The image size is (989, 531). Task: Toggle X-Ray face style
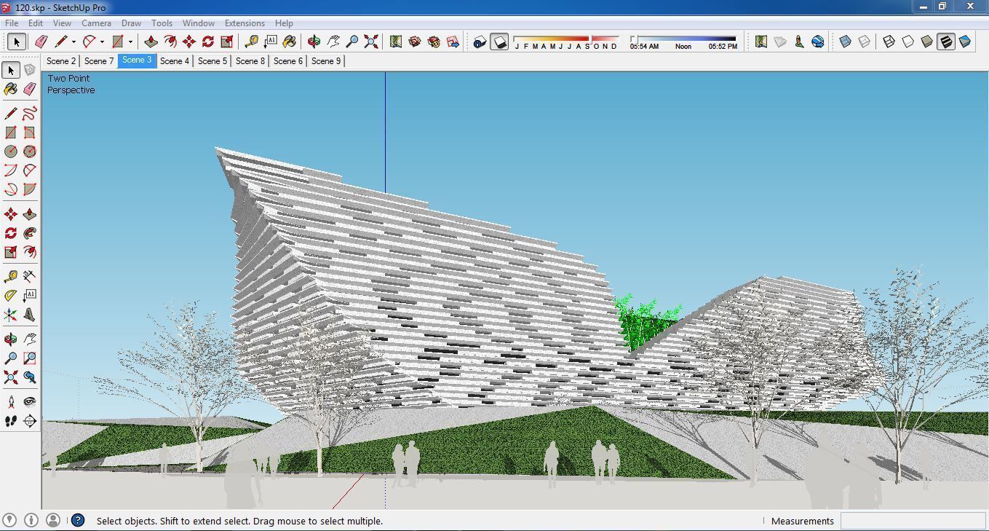click(x=845, y=42)
